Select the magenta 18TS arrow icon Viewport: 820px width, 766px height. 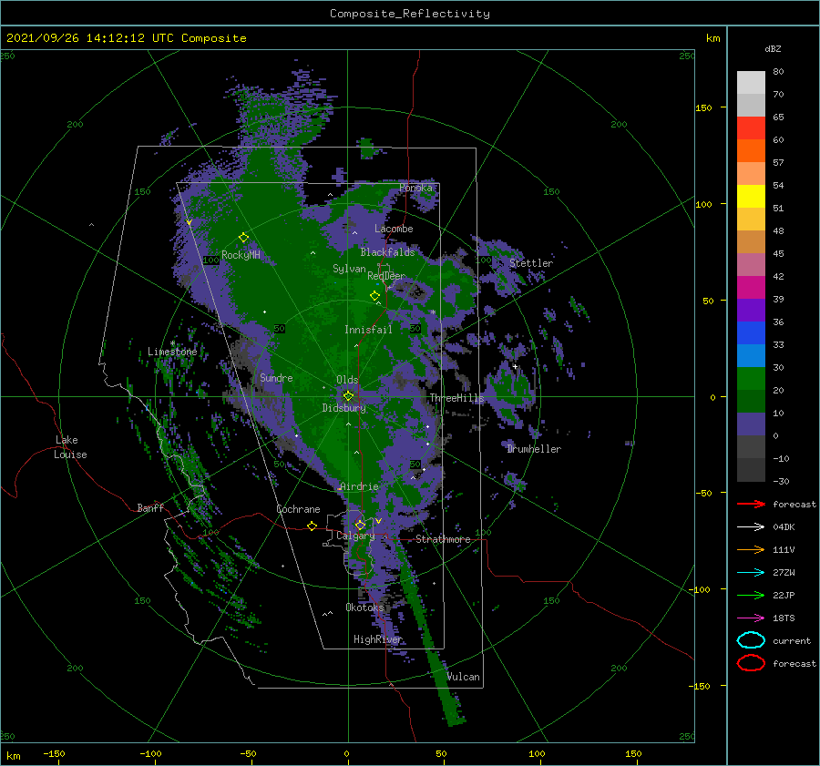click(751, 618)
